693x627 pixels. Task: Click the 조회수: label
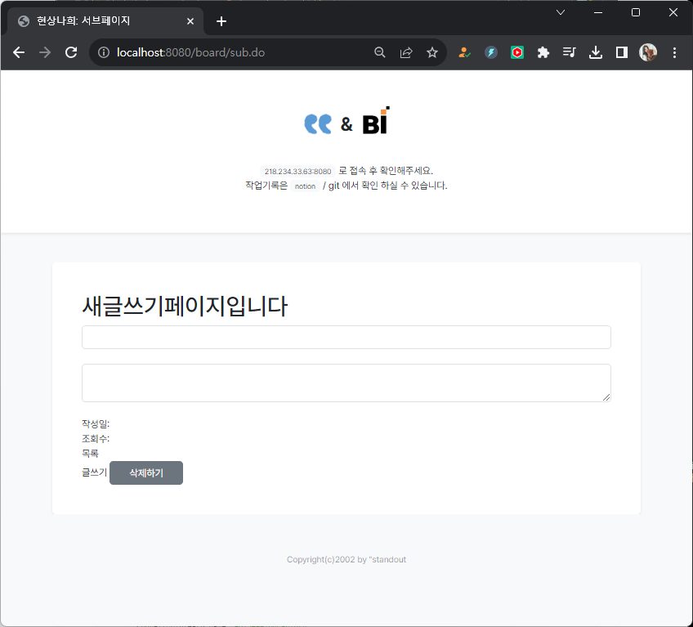96,439
